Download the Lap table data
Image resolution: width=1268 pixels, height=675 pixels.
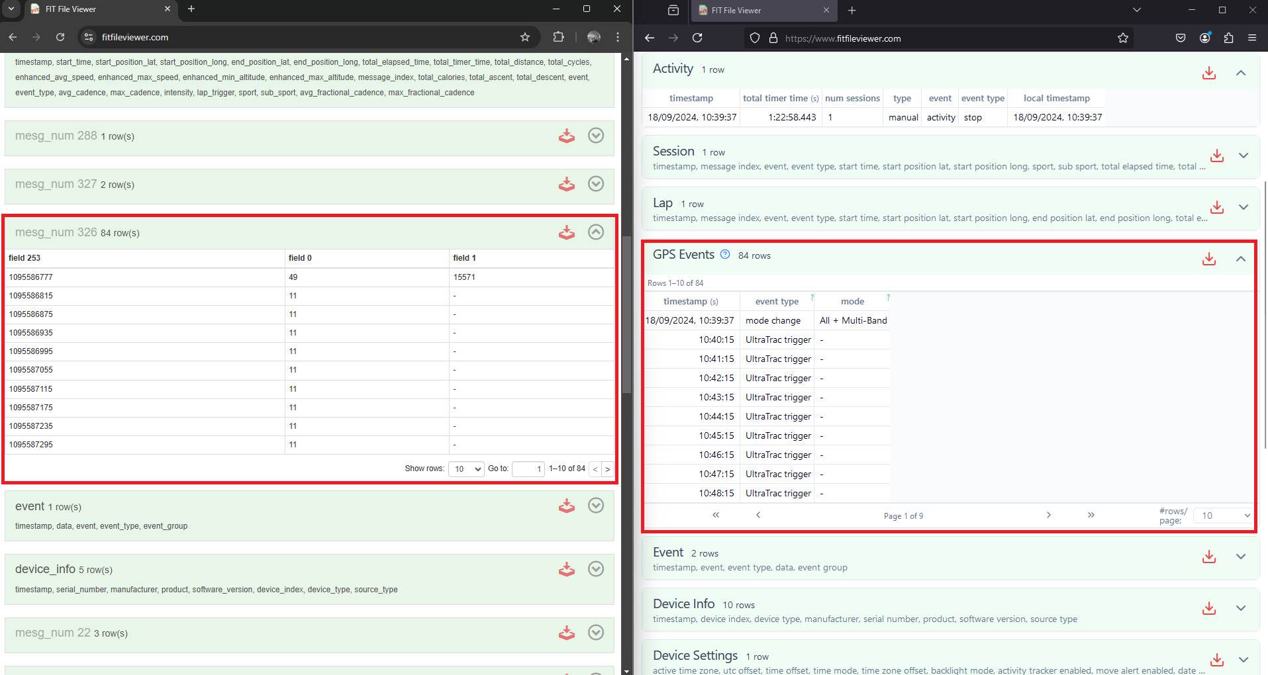tap(1216, 207)
